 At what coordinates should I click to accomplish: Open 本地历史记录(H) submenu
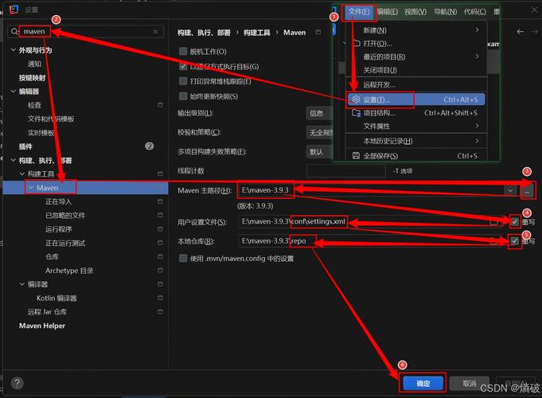[416, 141]
